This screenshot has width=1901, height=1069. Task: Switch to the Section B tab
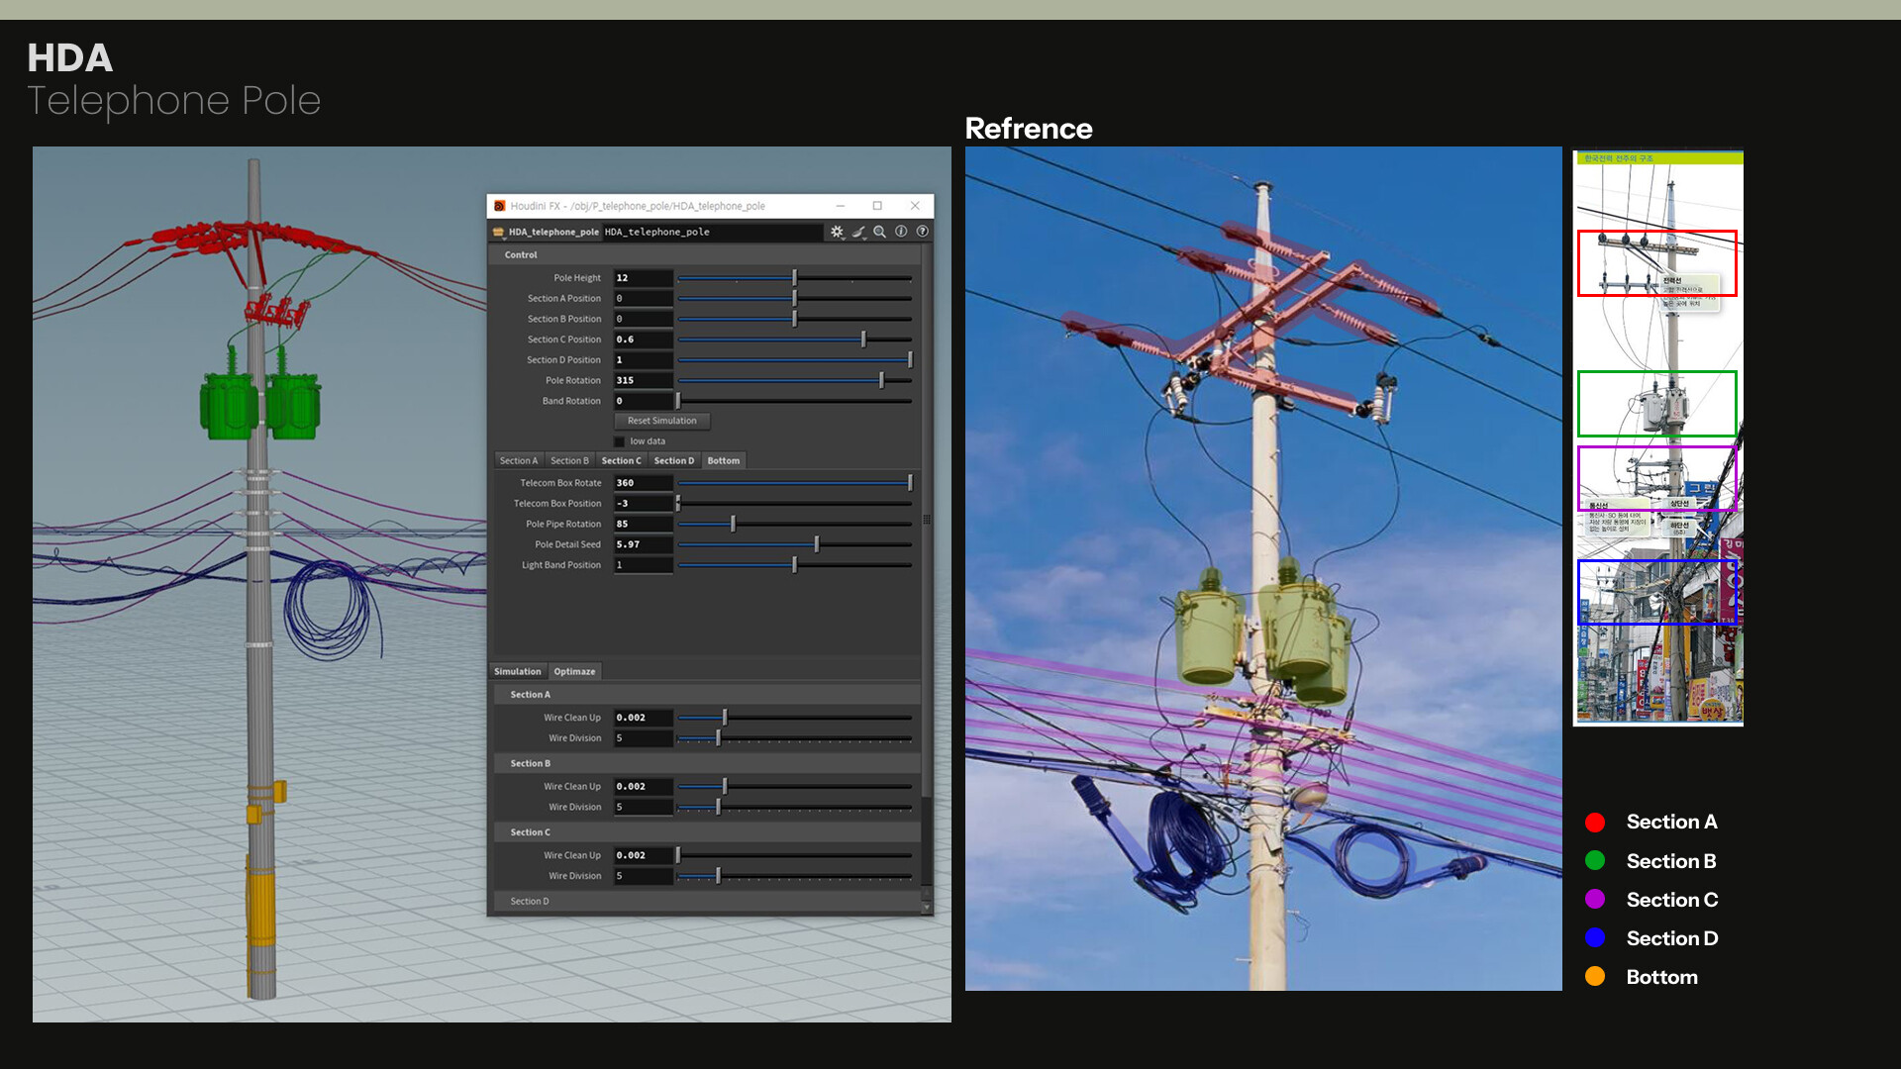click(569, 461)
